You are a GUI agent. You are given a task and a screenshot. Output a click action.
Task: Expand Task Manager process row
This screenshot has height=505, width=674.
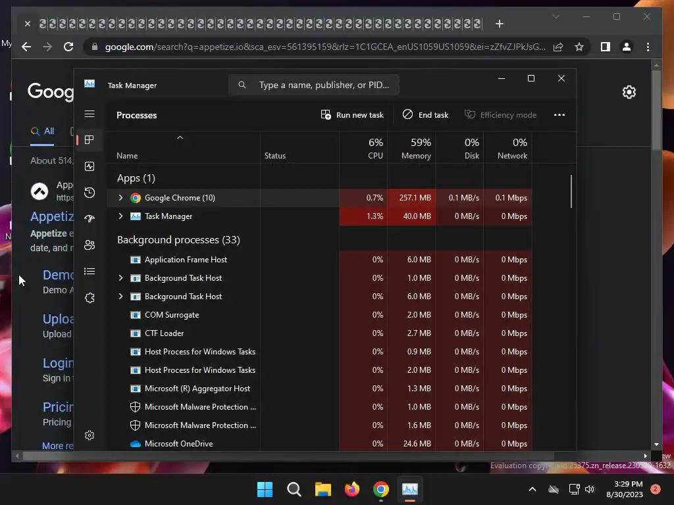(120, 216)
